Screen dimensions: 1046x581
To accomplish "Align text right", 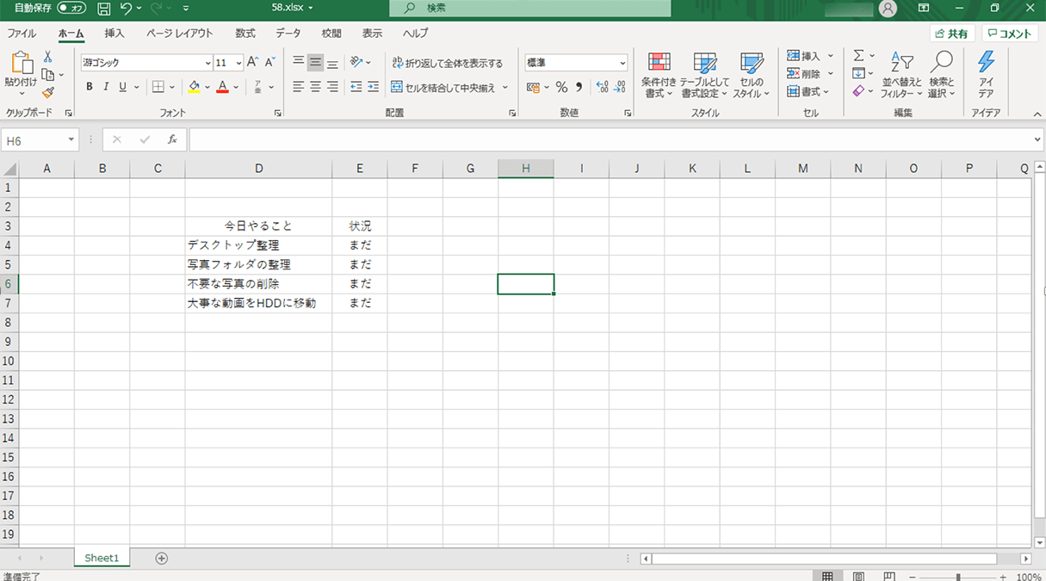I will 332,87.
